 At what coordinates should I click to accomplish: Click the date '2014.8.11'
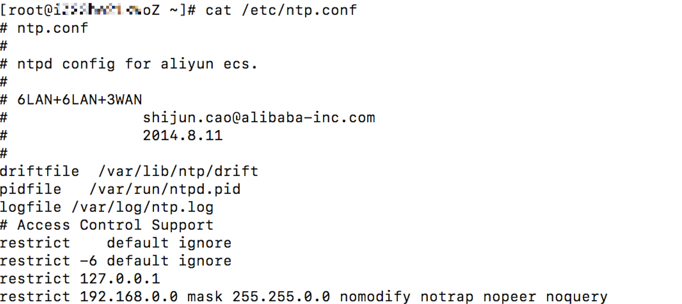coord(182,135)
